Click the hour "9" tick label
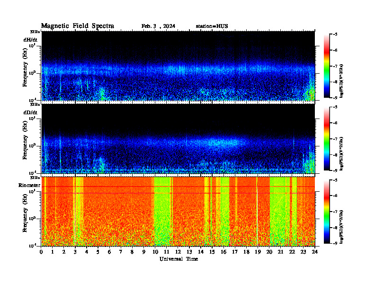375x289 pixels. coord(144,252)
